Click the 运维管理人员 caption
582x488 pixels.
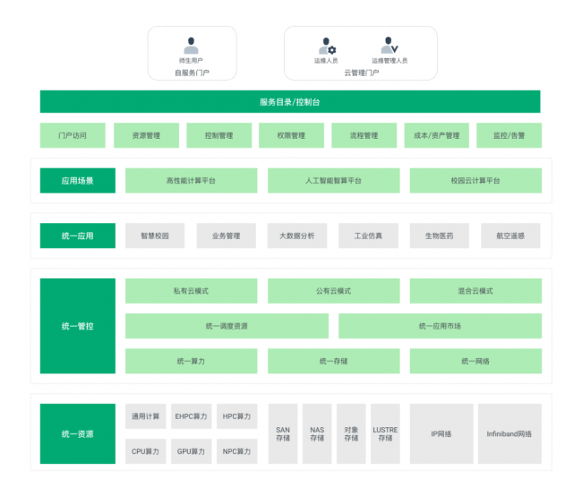click(x=389, y=61)
